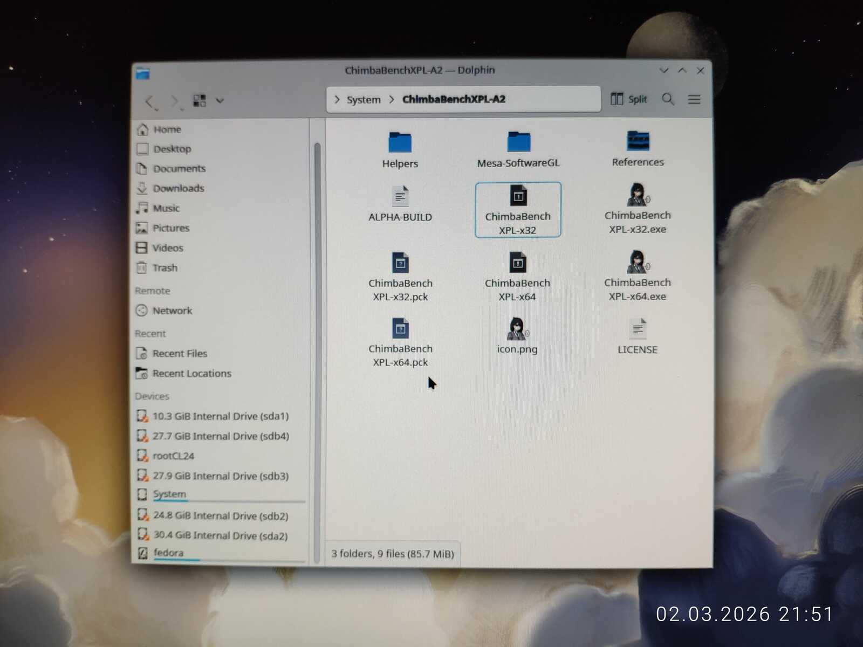Open the view mode dropdown arrow
The image size is (863, 647).
click(220, 100)
